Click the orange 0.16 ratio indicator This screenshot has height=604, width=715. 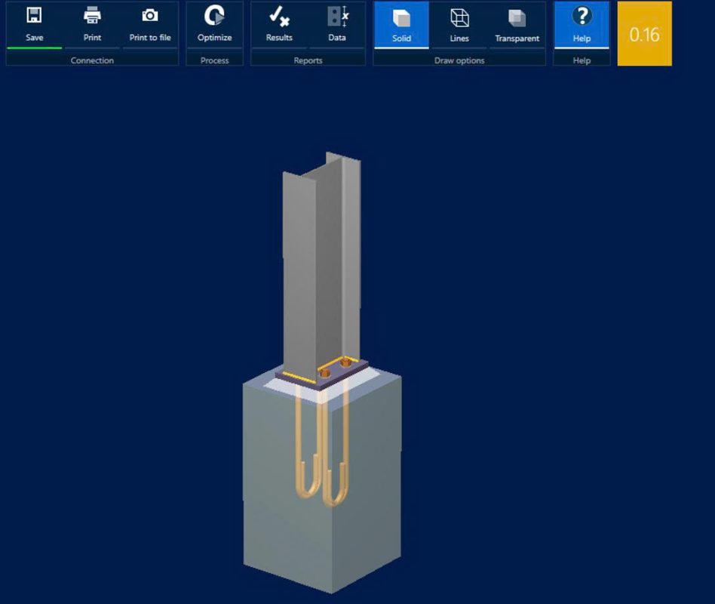click(644, 34)
